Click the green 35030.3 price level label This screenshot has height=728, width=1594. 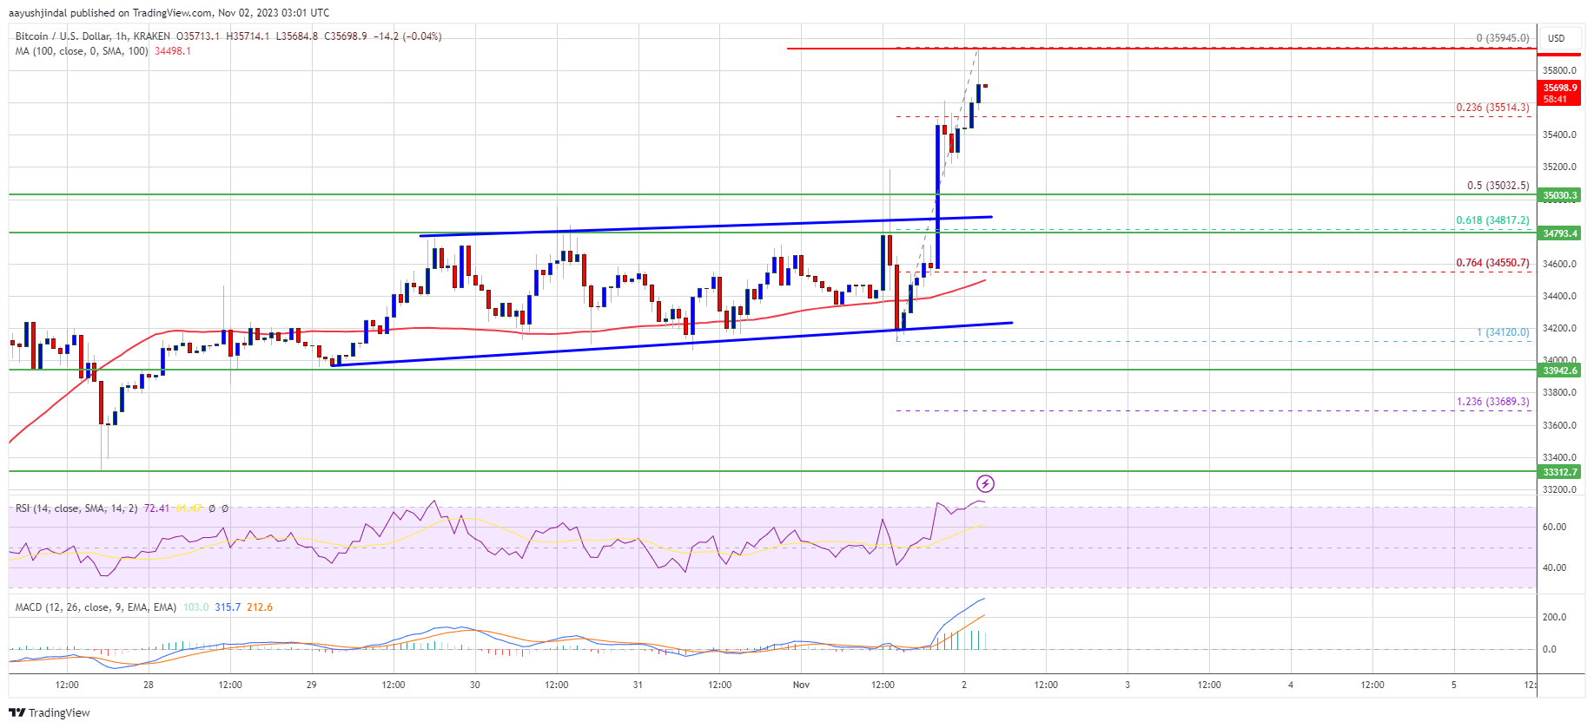(1559, 196)
